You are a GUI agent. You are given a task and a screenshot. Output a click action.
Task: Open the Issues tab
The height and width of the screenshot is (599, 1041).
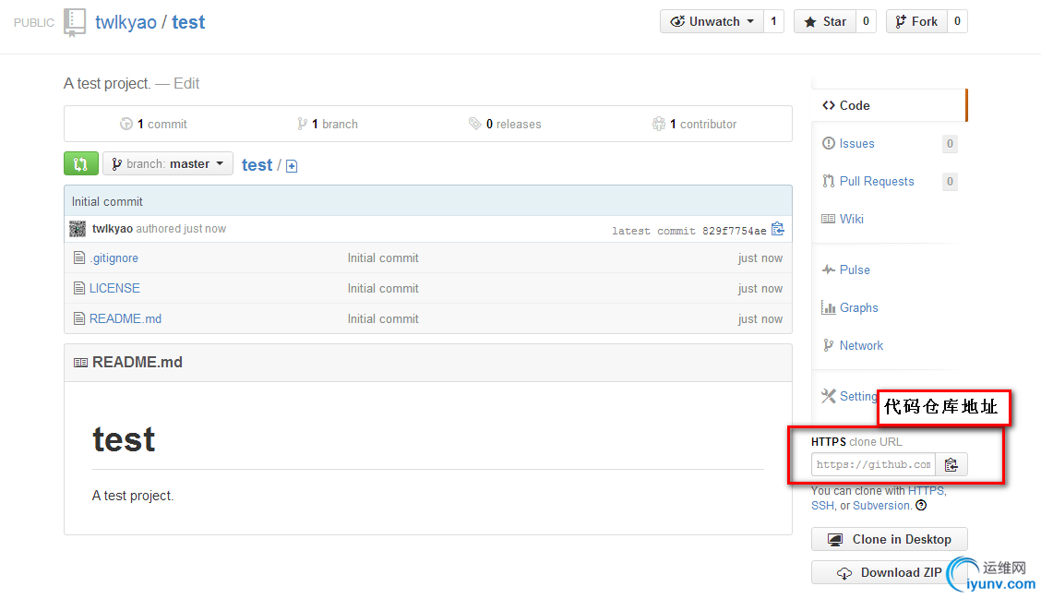coord(856,143)
